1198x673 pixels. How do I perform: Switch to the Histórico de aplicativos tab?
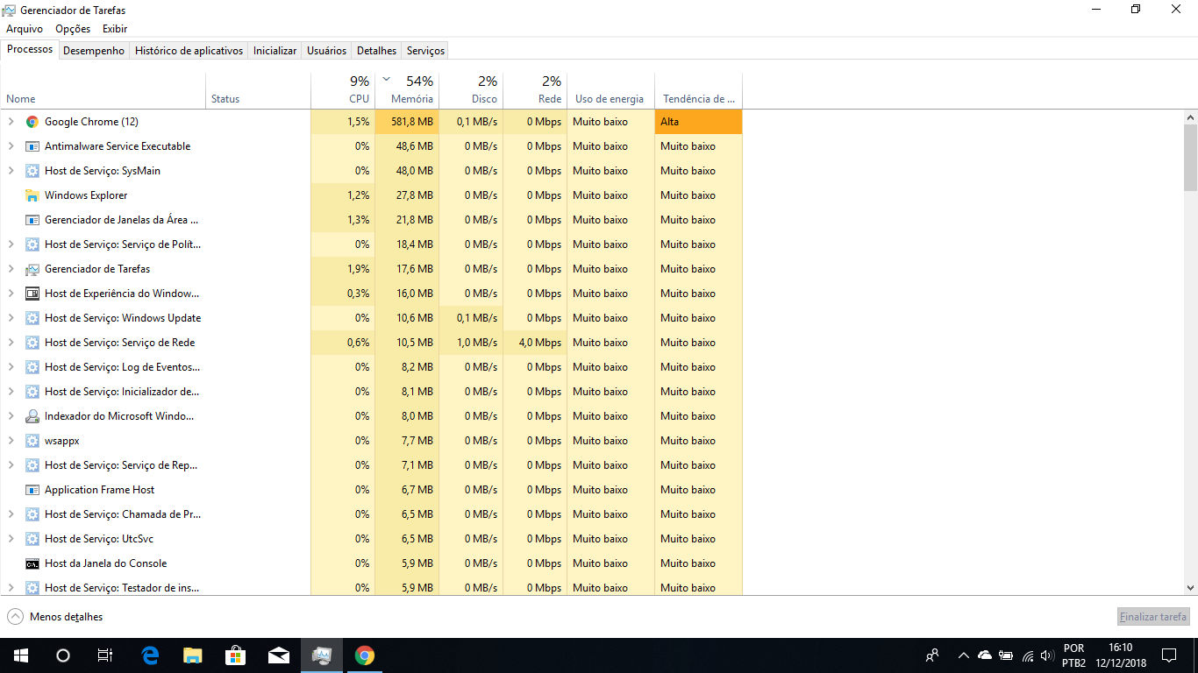point(189,51)
